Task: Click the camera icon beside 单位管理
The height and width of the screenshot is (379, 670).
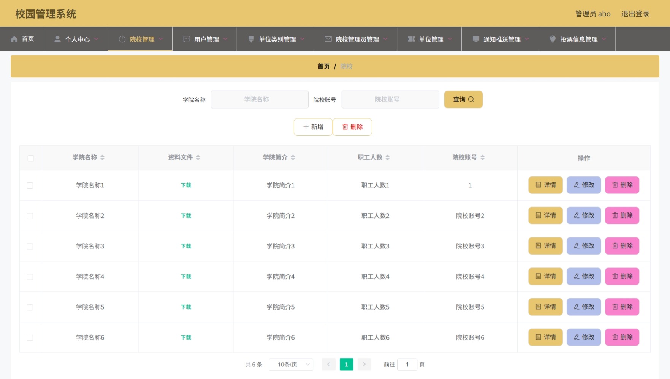Action: [411, 39]
